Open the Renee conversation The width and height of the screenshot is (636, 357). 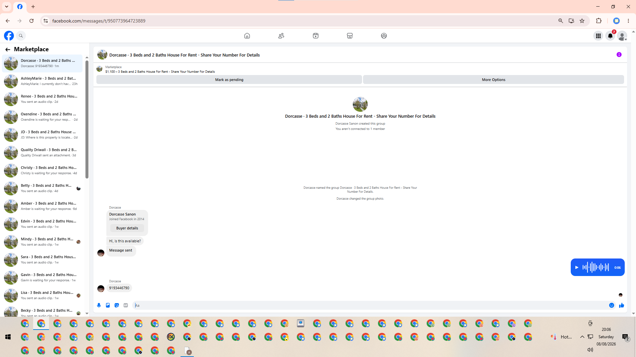(42, 99)
